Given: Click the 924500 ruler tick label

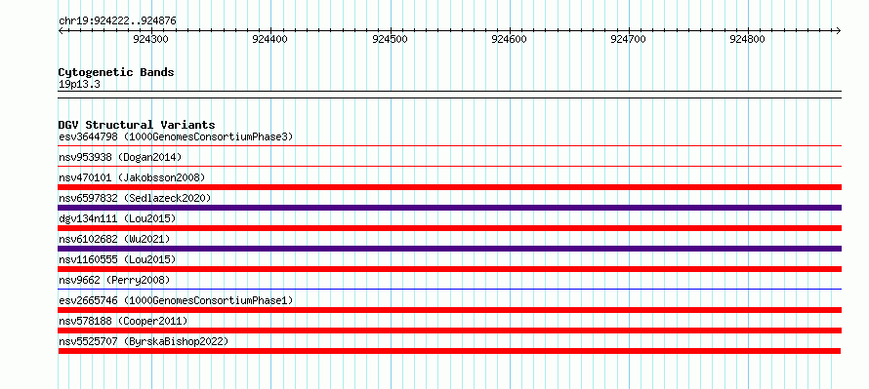Looking at the screenshot, I should 390,39.
